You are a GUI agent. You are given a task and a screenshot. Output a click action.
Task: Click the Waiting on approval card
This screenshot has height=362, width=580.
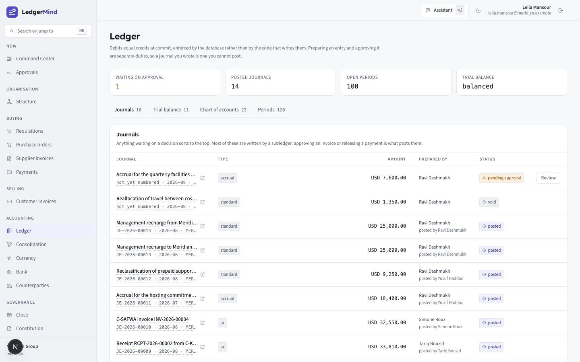click(165, 82)
